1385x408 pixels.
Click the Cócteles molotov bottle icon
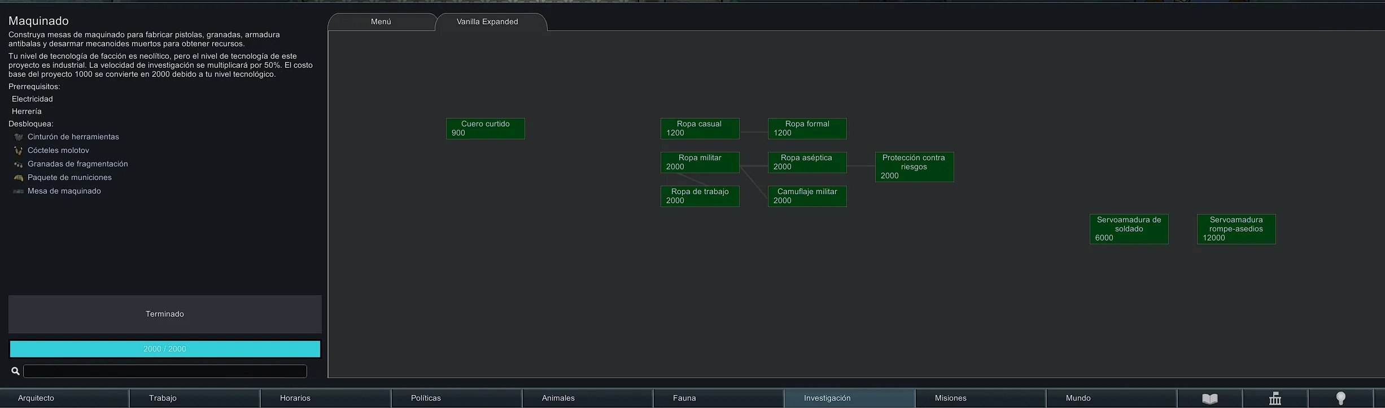point(19,151)
